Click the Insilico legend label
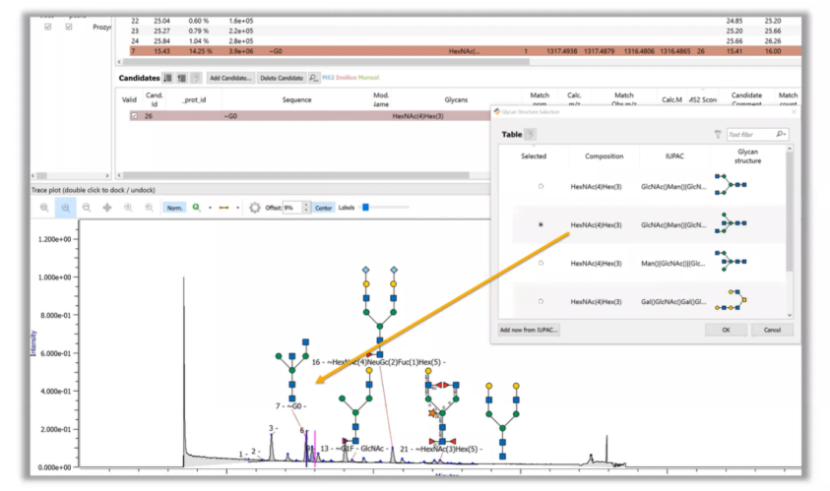Screen dimensions: 830x491 (347, 78)
